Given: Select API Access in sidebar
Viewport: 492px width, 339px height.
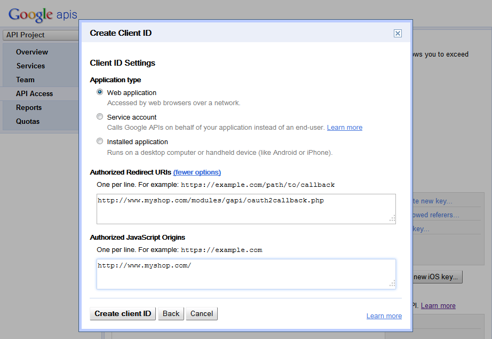Looking at the screenshot, I should click(35, 93).
